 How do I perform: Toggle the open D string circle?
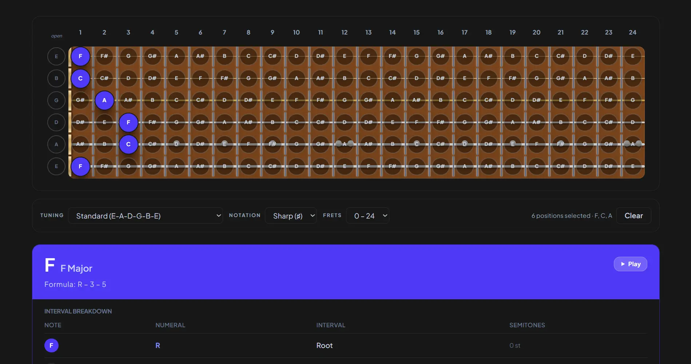56,122
